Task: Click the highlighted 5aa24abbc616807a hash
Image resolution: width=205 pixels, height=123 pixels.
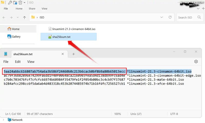Action: pos(64,71)
